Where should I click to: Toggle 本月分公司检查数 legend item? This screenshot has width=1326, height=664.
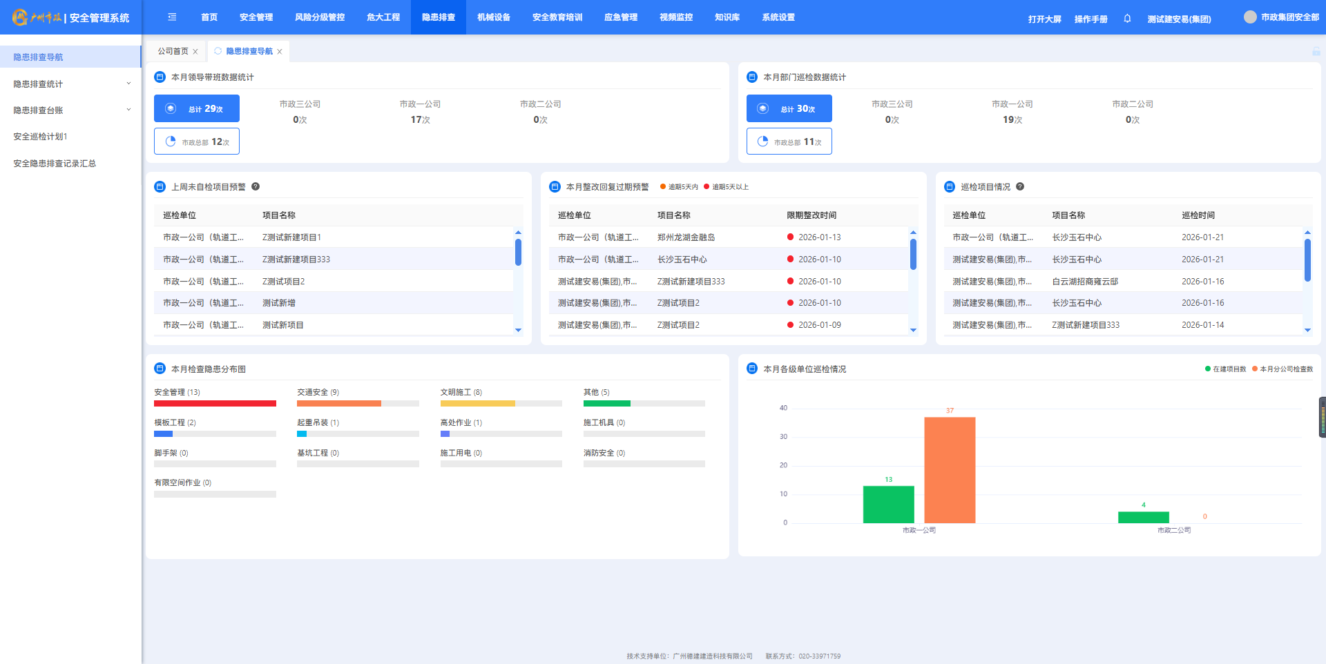(1282, 369)
